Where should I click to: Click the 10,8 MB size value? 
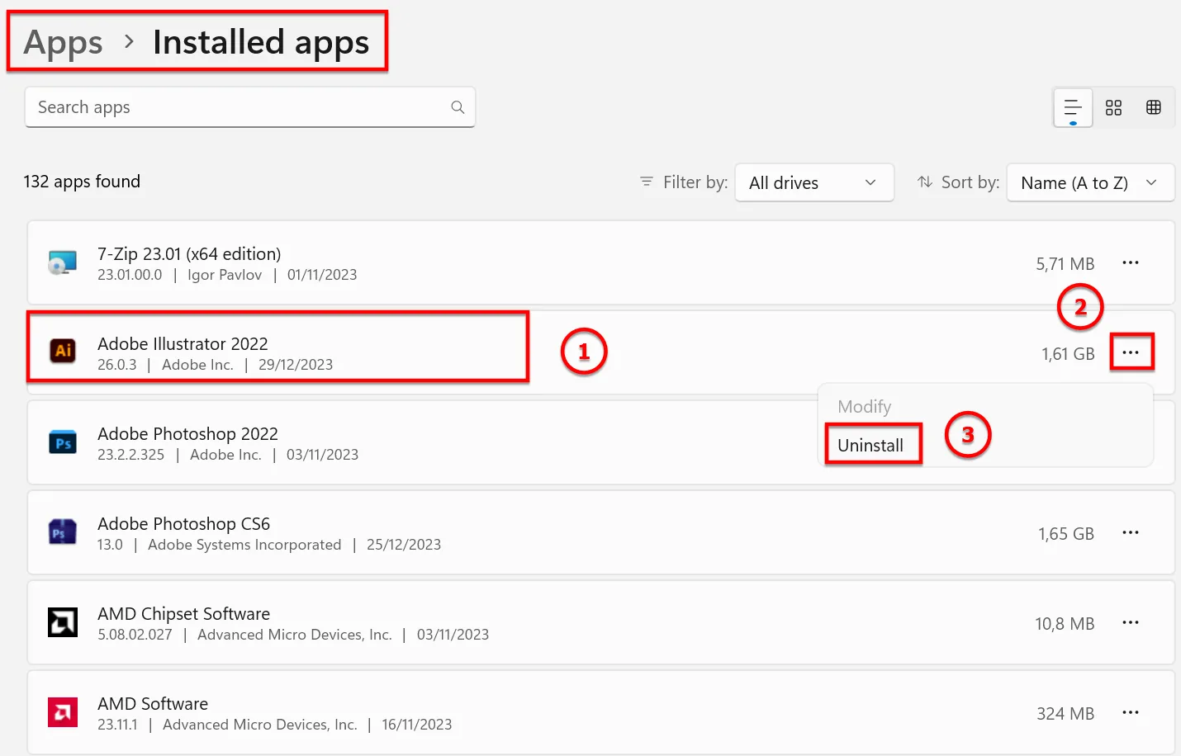(x=1065, y=624)
